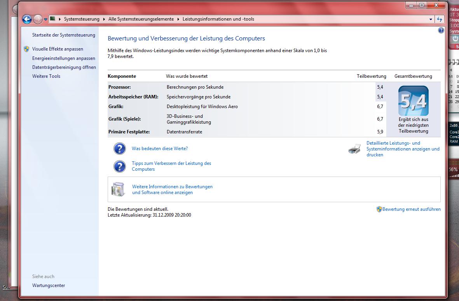Viewport: 459px width, 301px height.
Task: Click the Prozessor row label
Action: pyautogui.click(x=119, y=87)
